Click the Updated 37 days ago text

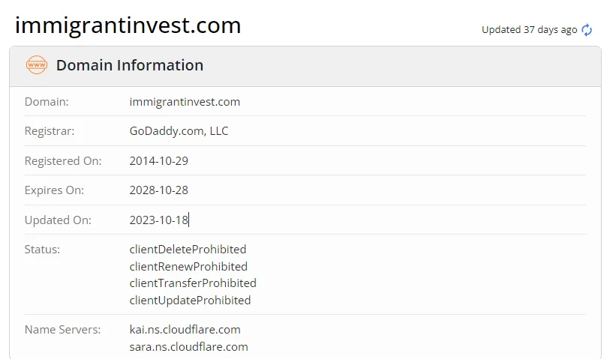coord(529,30)
